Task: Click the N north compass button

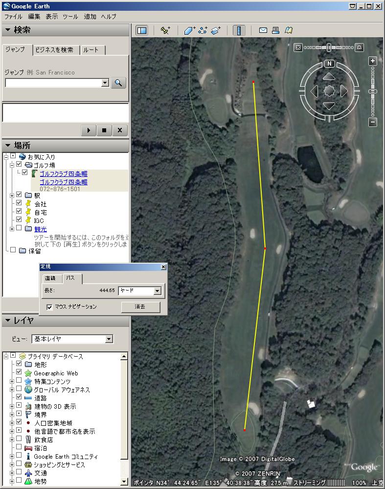Action: 329,64
